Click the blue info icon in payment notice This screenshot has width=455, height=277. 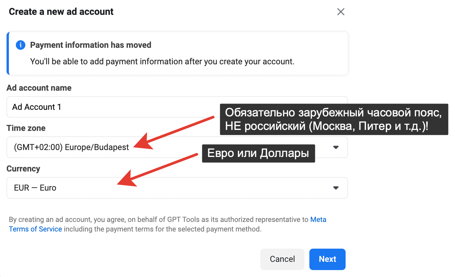point(20,45)
